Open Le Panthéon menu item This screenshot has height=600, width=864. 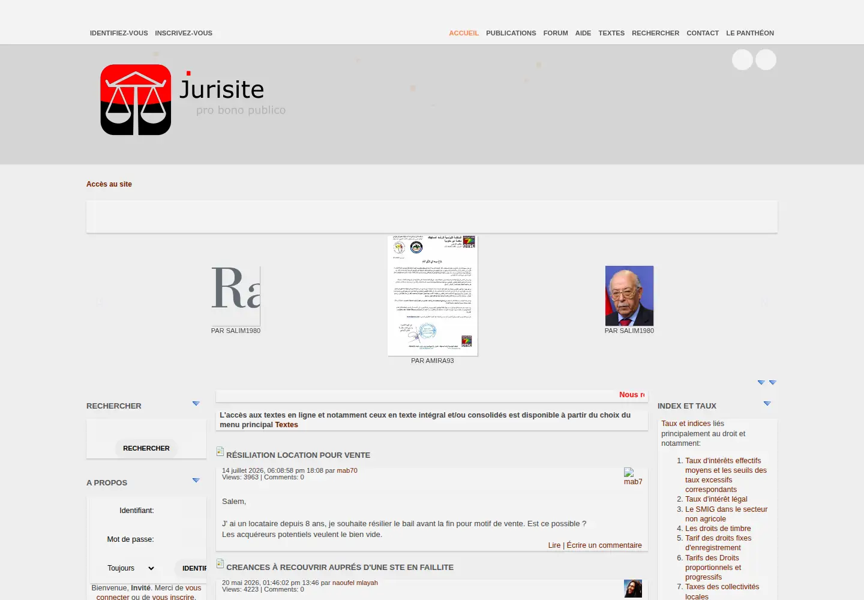pyautogui.click(x=750, y=33)
